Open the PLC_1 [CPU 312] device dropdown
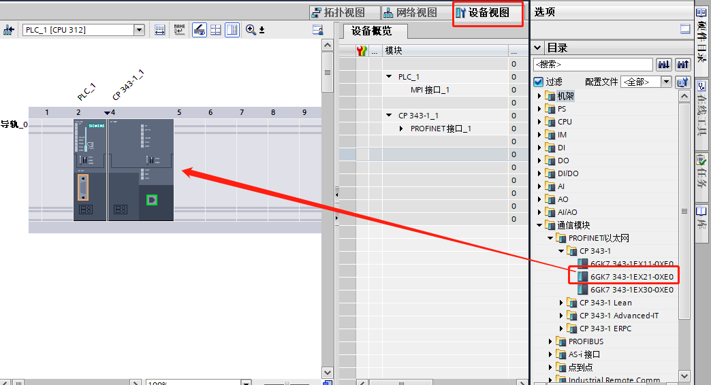 click(x=139, y=30)
